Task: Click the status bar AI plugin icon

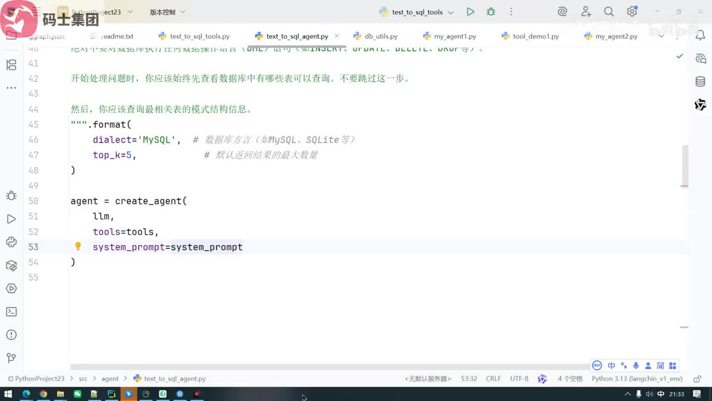Action: (542, 379)
